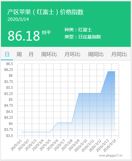The width and height of the screenshot is (132, 161).
Task: Open the 周同比 tab
Action: pos(96,54)
